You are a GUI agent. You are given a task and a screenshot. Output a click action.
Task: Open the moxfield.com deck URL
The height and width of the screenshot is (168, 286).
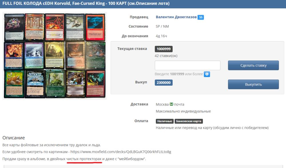(x=121, y=152)
